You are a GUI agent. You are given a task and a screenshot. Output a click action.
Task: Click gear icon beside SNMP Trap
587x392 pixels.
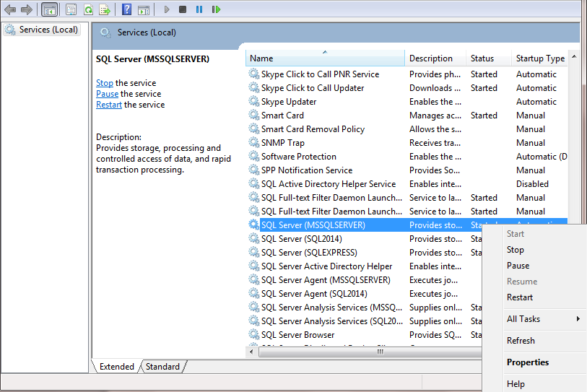[254, 143]
